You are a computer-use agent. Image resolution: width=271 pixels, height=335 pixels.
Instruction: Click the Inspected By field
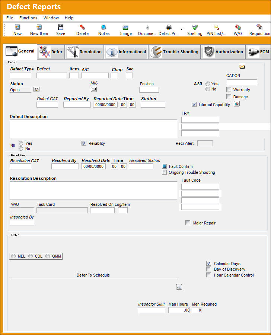click(22, 223)
